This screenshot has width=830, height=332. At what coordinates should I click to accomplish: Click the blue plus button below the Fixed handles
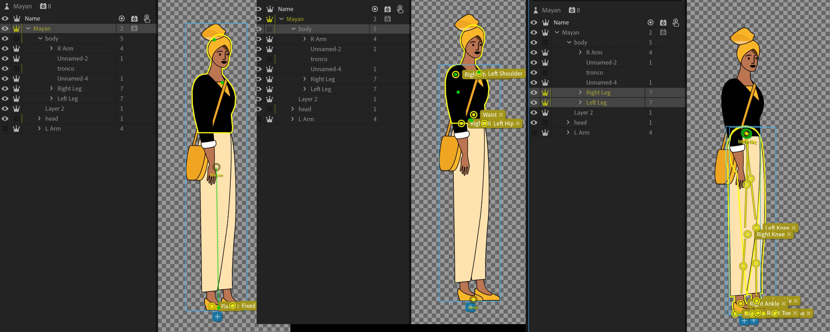pyautogui.click(x=217, y=317)
